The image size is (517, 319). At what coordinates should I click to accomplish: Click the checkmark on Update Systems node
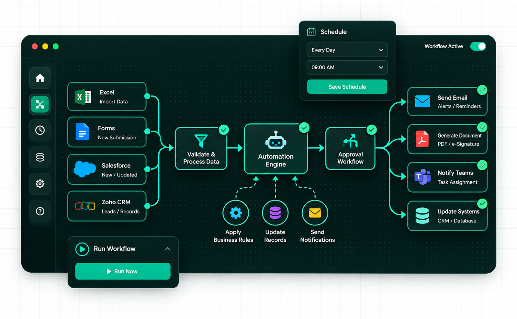pyautogui.click(x=482, y=204)
